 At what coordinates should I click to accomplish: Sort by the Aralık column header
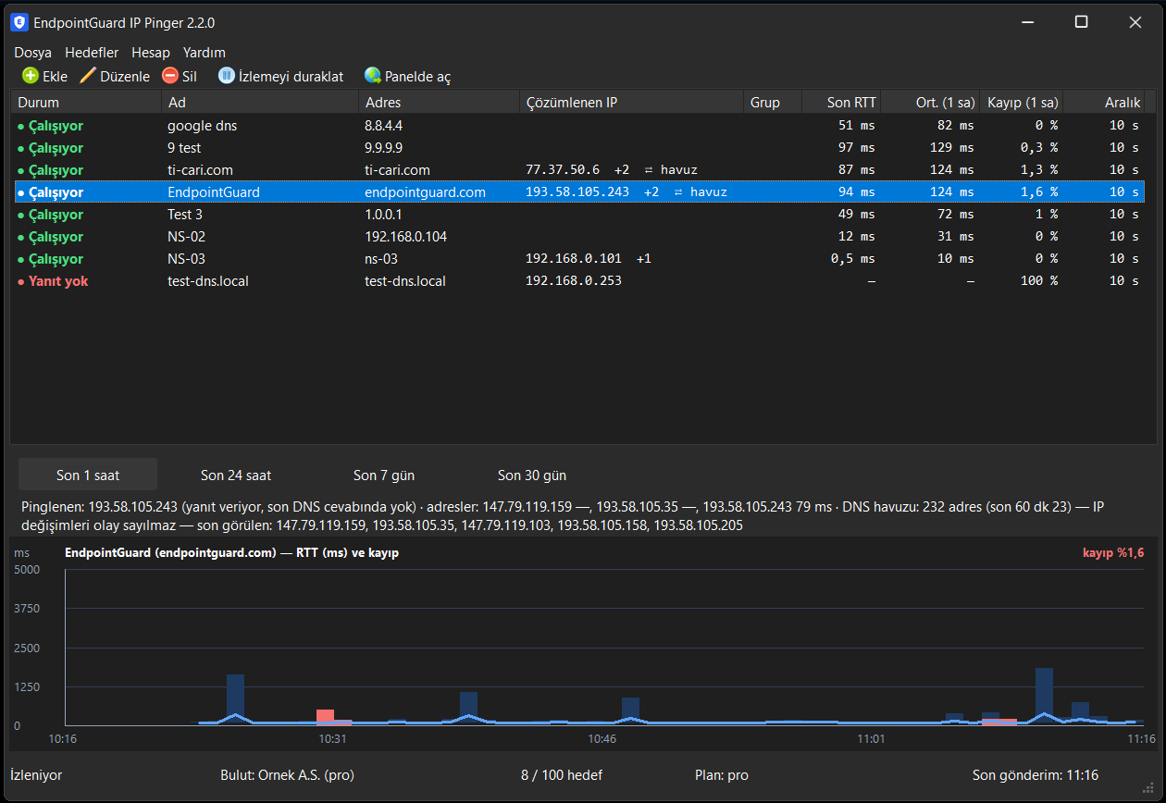[x=1104, y=103]
